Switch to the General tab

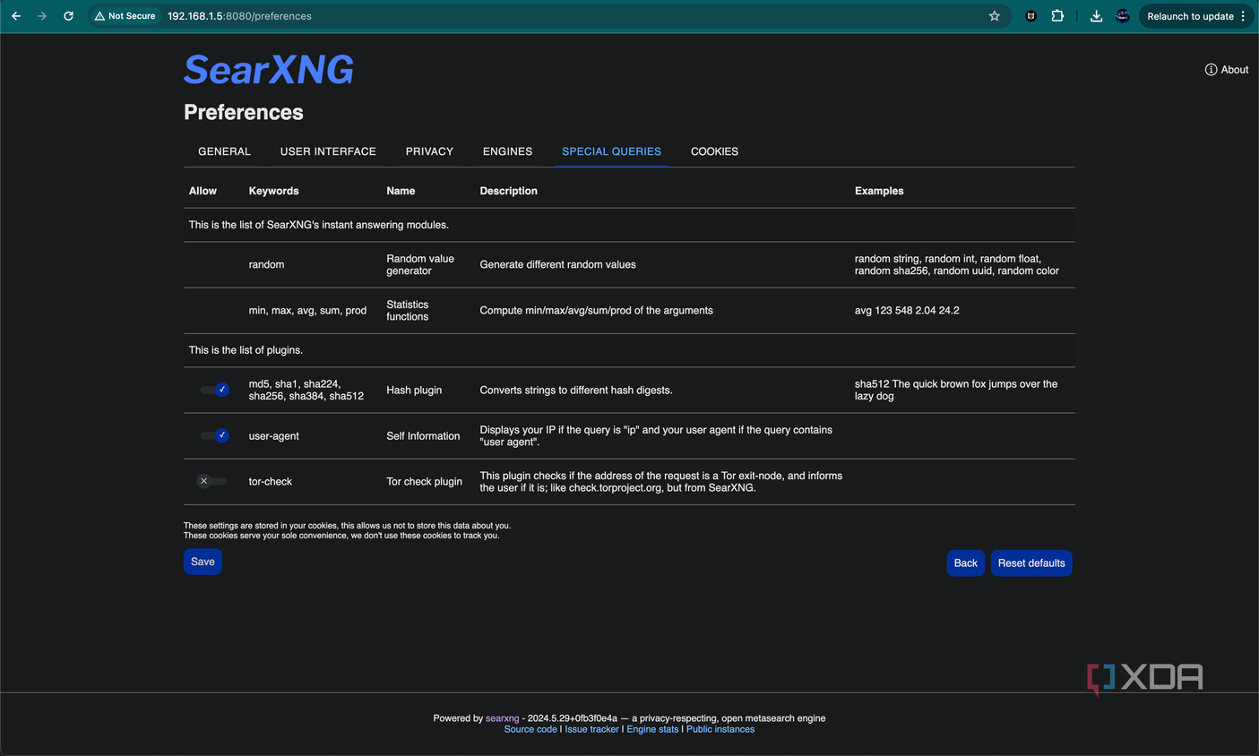[224, 151]
